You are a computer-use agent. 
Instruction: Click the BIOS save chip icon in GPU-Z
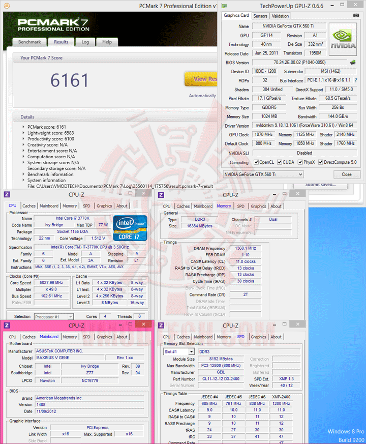(353, 62)
